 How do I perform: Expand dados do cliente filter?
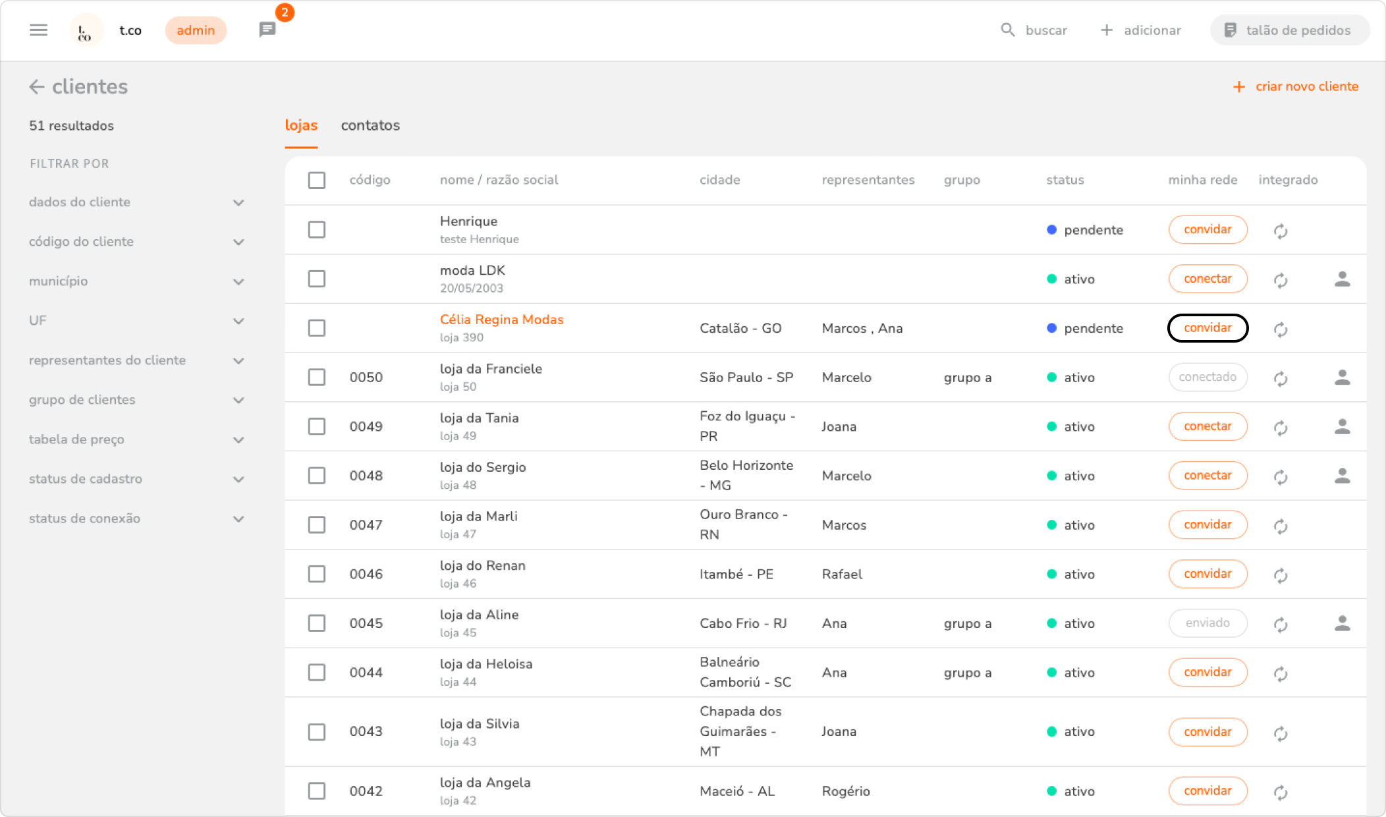point(238,203)
